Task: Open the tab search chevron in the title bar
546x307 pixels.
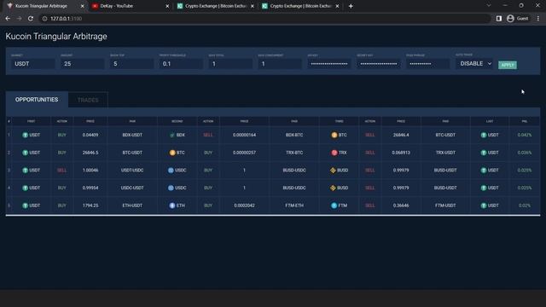Action: coord(489,6)
